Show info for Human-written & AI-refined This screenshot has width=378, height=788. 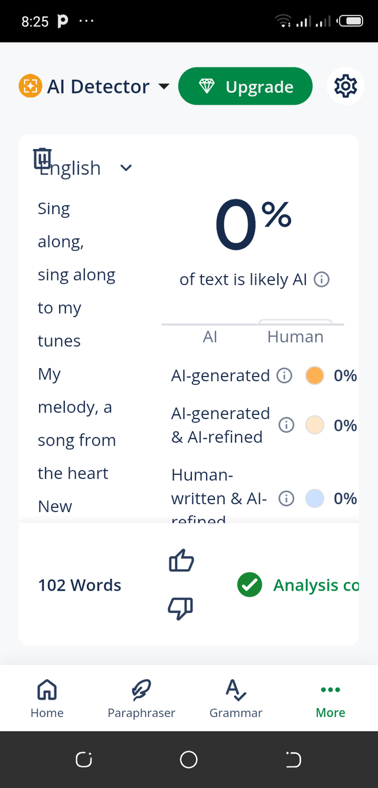point(286,499)
